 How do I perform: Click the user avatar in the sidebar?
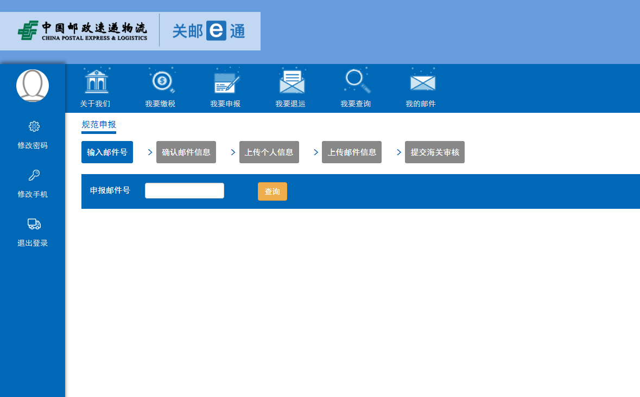(x=33, y=86)
